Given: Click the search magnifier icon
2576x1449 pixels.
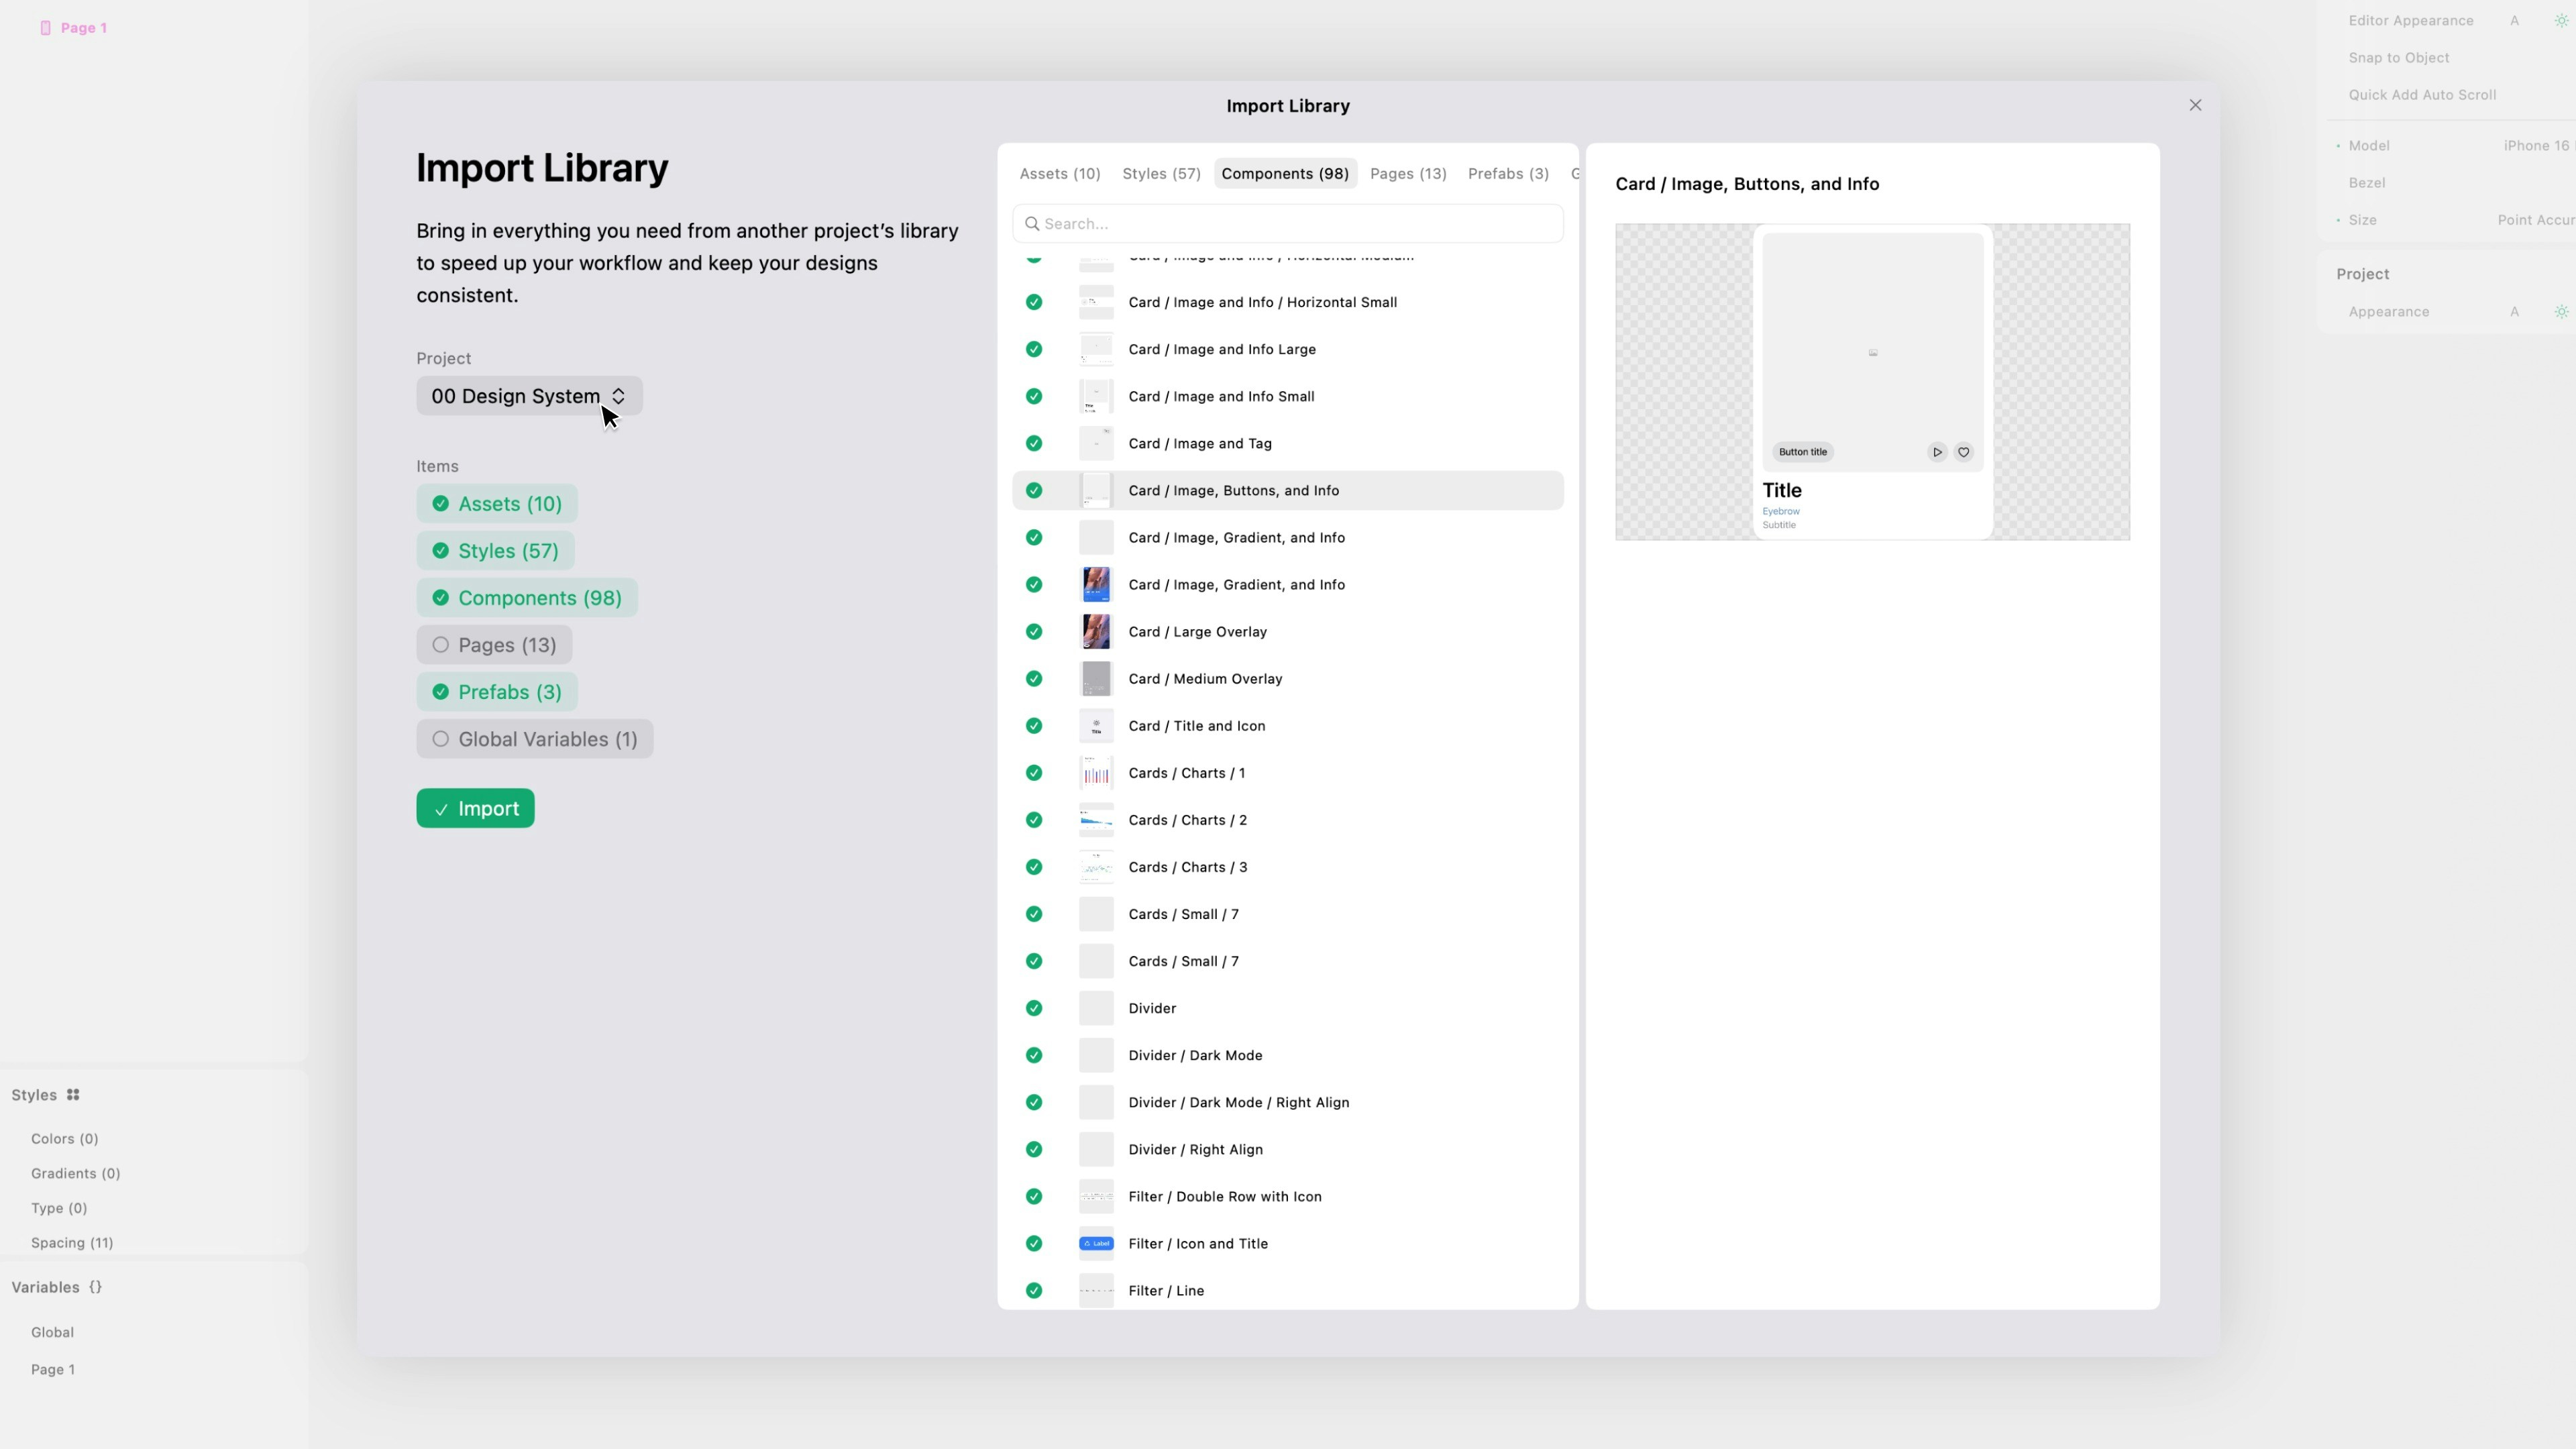Looking at the screenshot, I should (1032, 224).
